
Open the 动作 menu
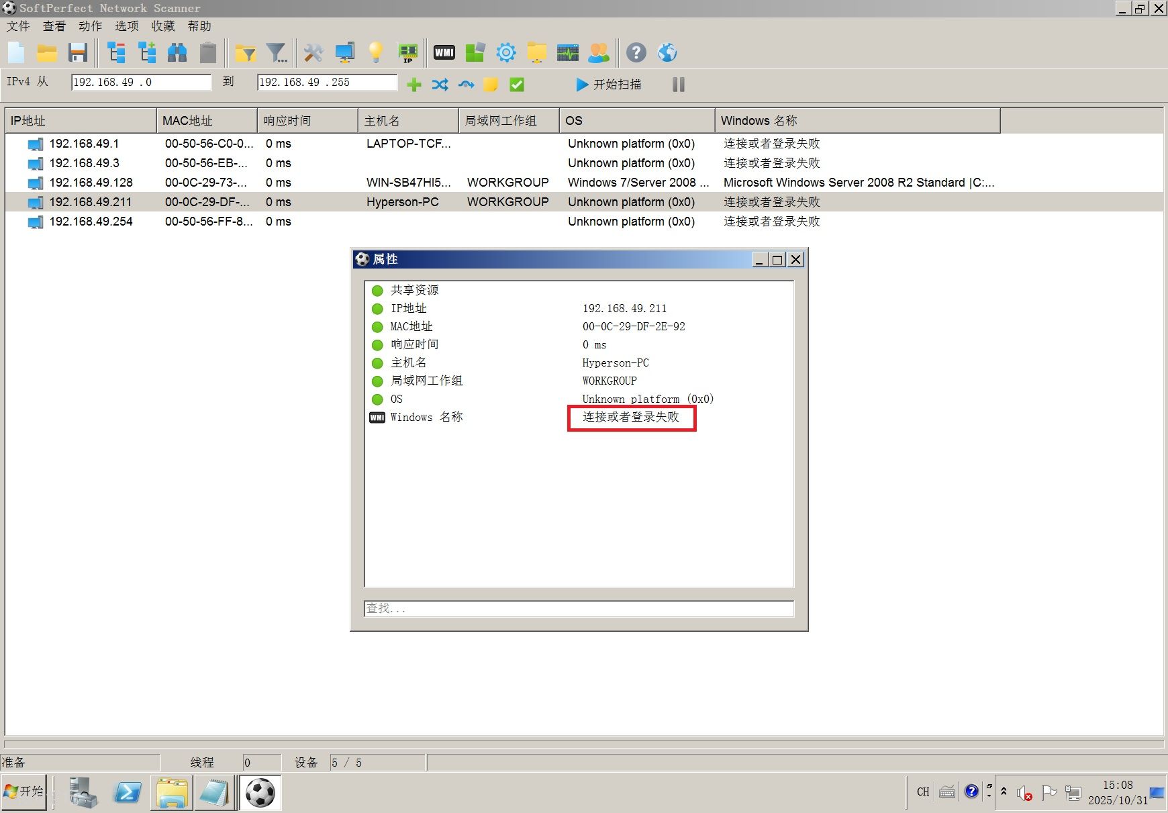point(90,26)
